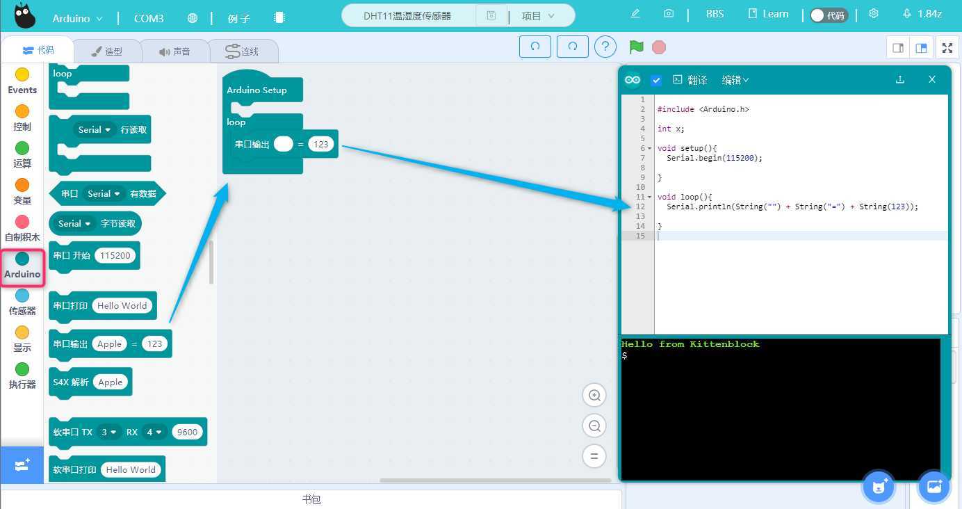Click the board chip icon in top bar

tap(279, 17)
